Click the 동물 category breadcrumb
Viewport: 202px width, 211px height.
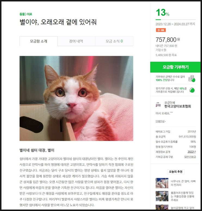(22, 14)
